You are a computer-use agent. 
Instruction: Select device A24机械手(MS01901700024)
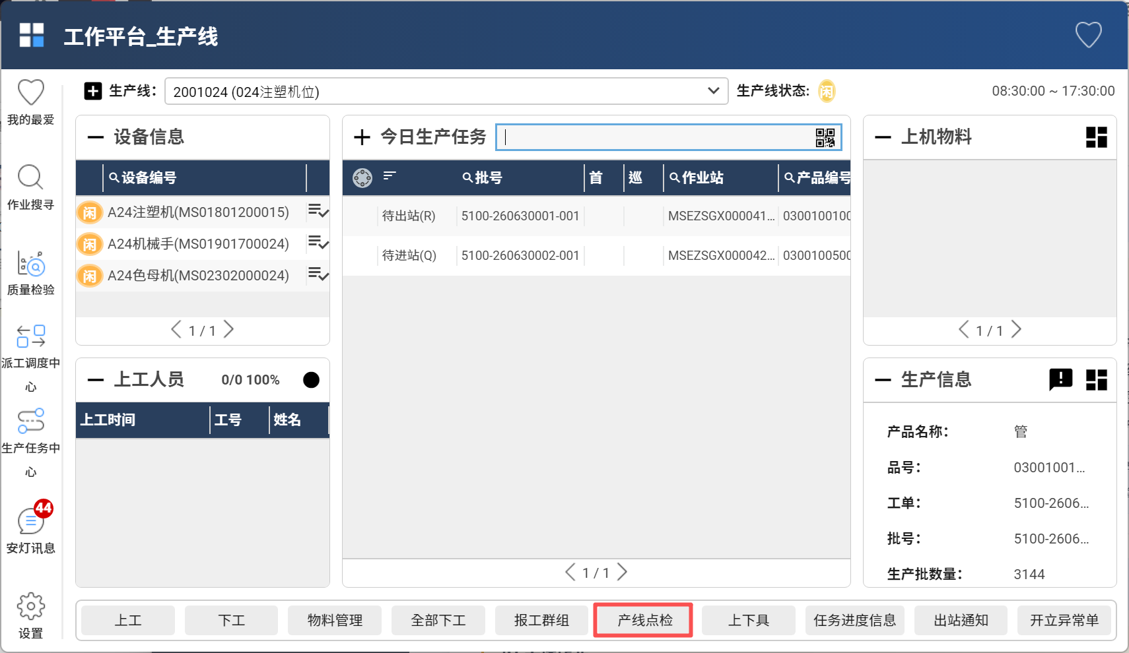tap(198, 244)
